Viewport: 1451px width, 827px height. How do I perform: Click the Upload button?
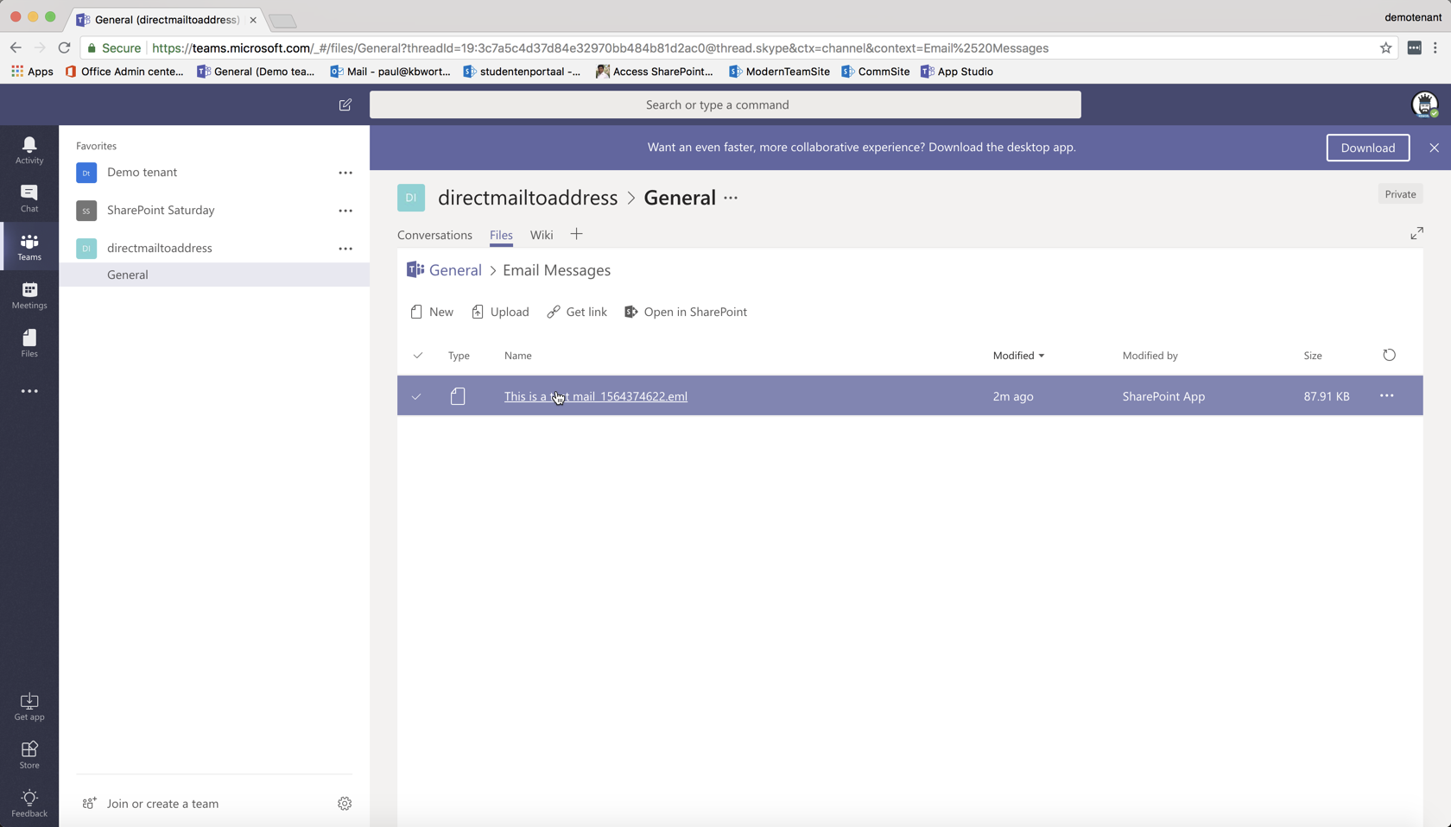[x=500, y=312]
